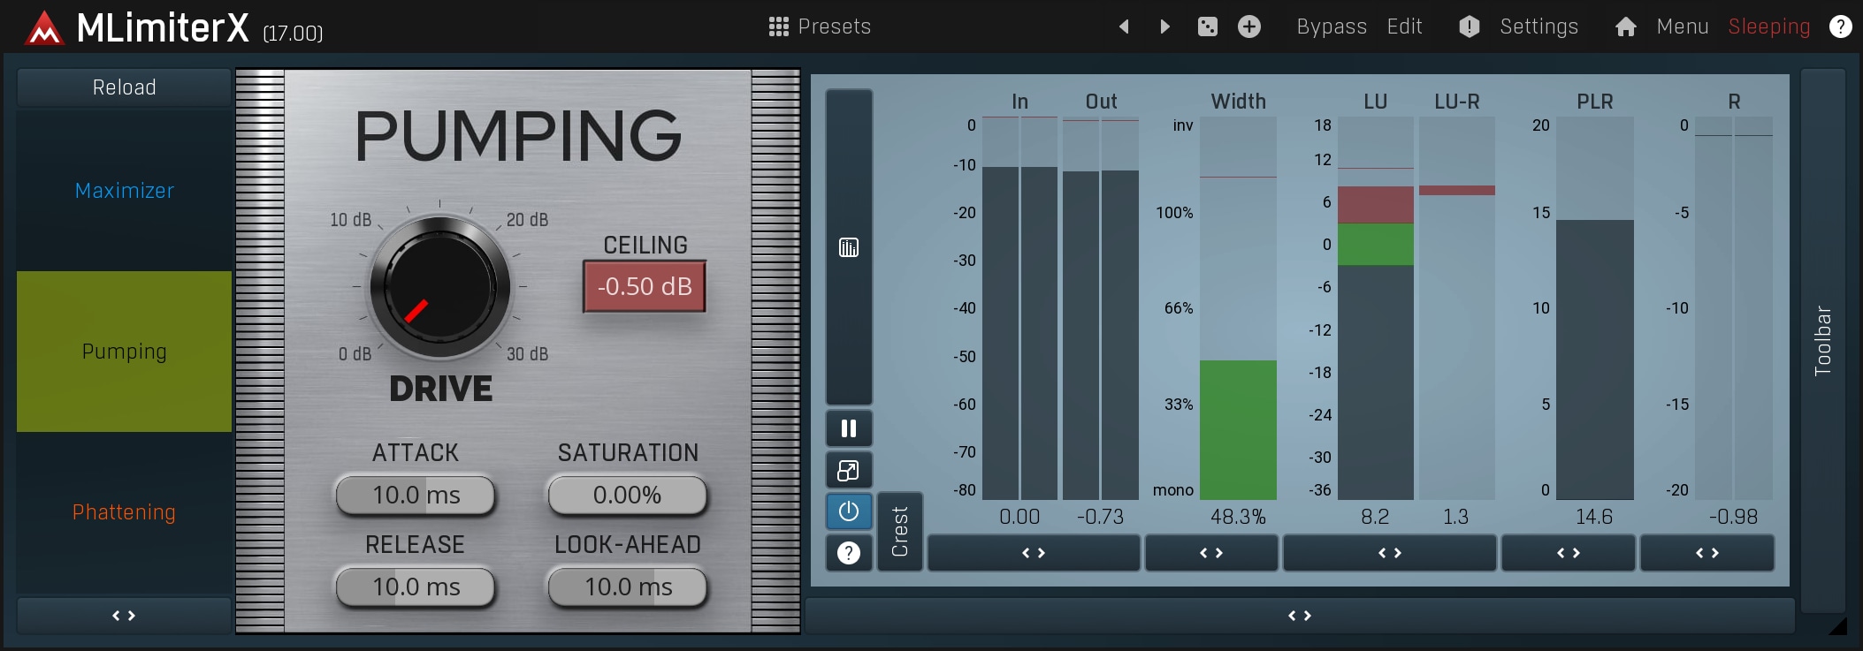Toggle the Crest meter button
The height and width of the screenshot is (651, 1863).
900,532
